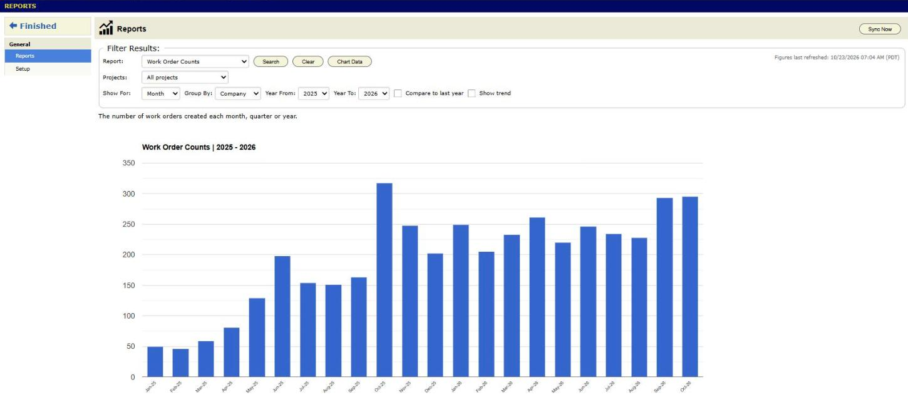Click the Mar-25 bar in the chart
This screenshot has height=402, width=908.
(206, 359)
